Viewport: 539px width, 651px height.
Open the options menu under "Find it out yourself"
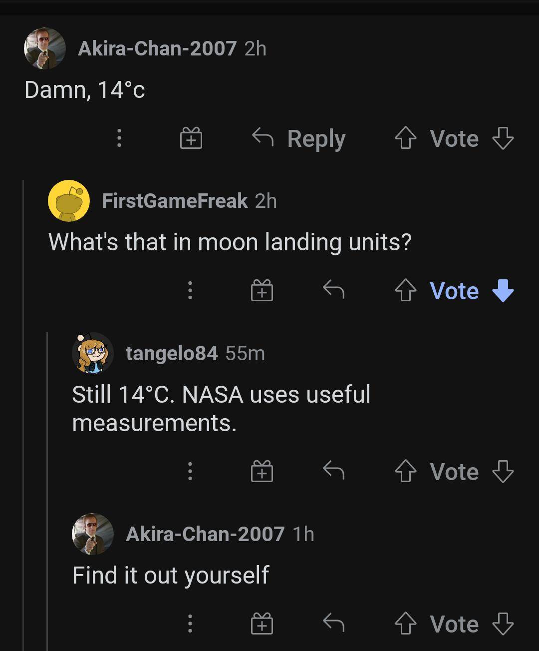coord(190,623)
